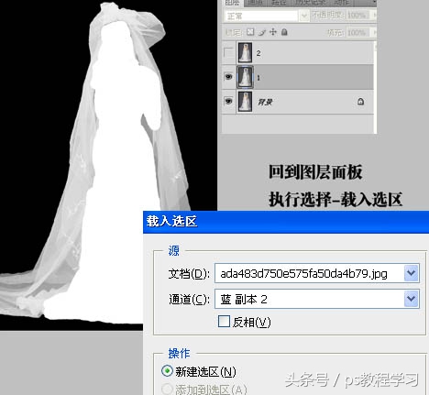
Task: Select the 新建选区(N) radio button
Action: pyautogui.click(x=167, y=370)
